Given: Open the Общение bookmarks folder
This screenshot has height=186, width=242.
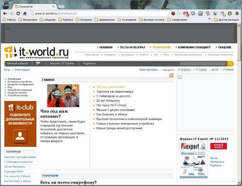Looking at the screenshot, I should click(48, 20).
